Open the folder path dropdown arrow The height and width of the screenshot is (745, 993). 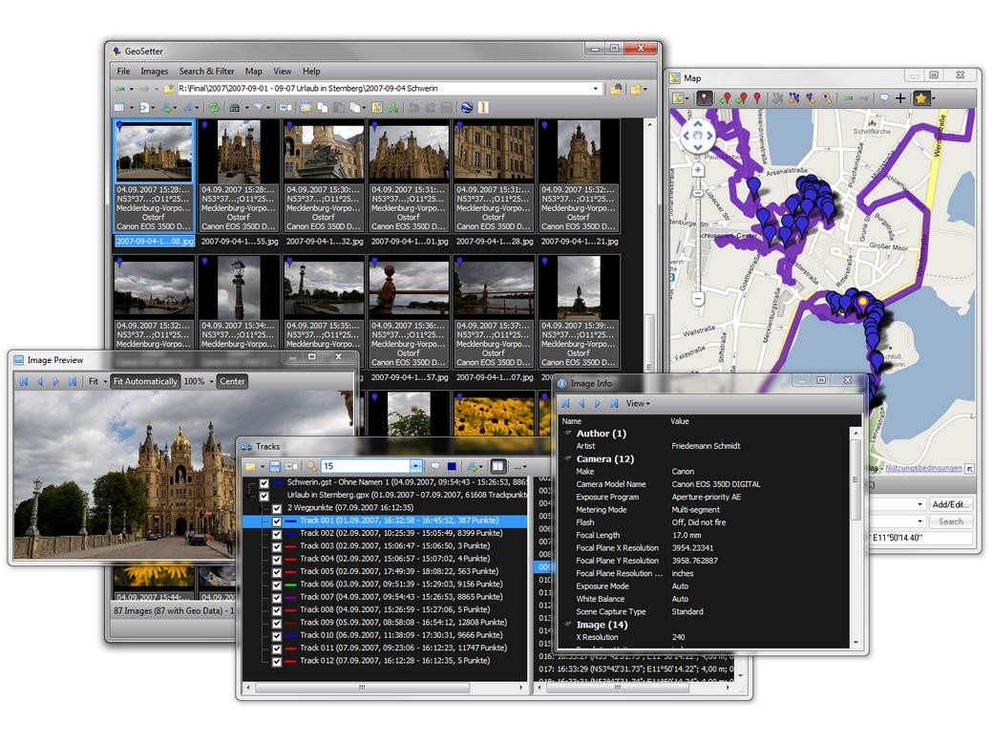click(x=597, y=89)
